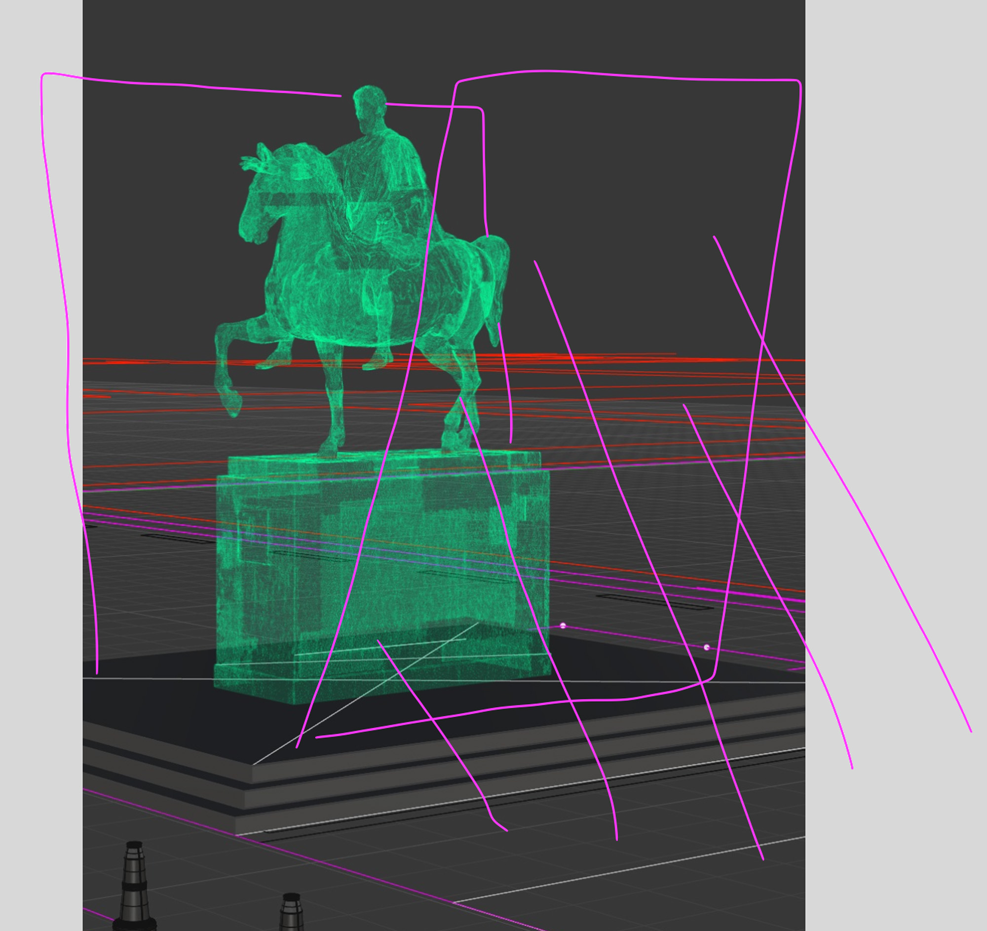The height and width of the screenshot is (931, 987).
Task: Click the white path handle farther from the pedestal
Action: 707,648
